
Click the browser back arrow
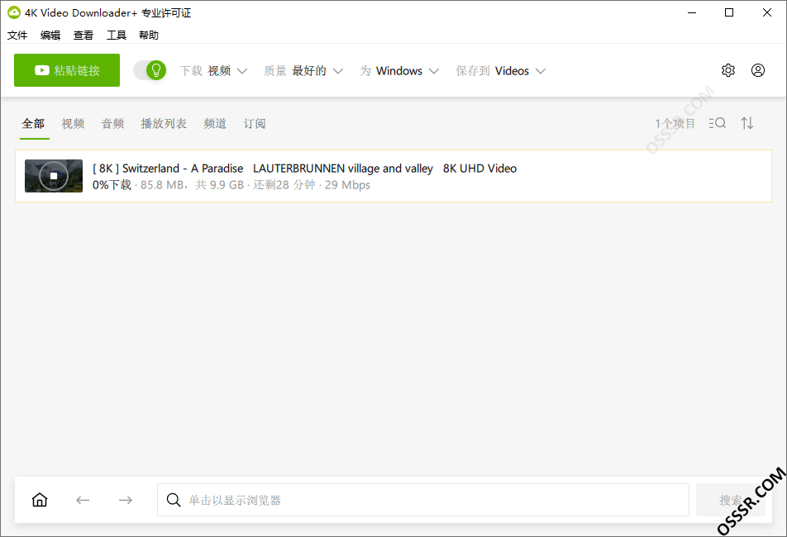[83, 500]
